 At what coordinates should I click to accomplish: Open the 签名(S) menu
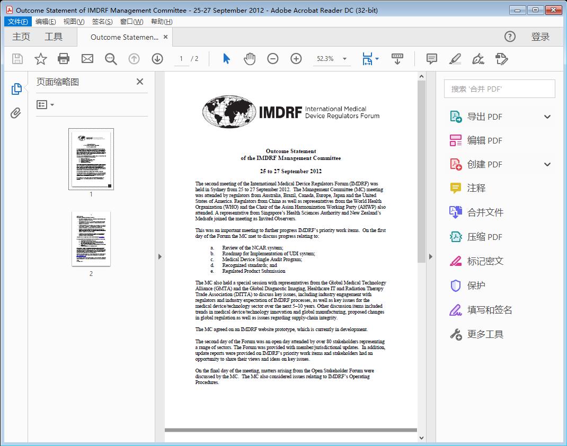click(x=102, y=22)
